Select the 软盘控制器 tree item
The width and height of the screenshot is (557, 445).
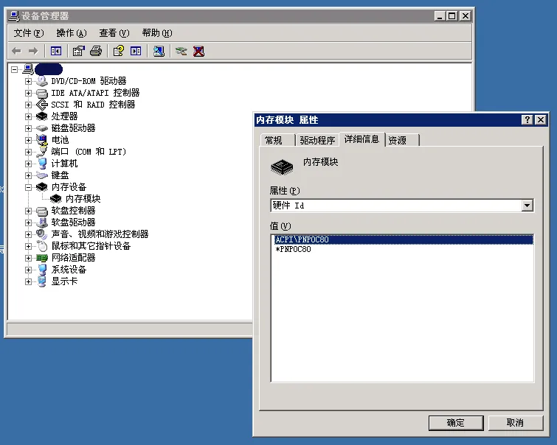pos(73,211)
